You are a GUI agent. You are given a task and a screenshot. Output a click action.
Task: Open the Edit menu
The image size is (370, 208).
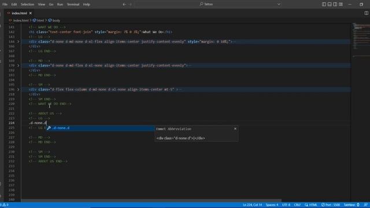[x=14, y=4]
